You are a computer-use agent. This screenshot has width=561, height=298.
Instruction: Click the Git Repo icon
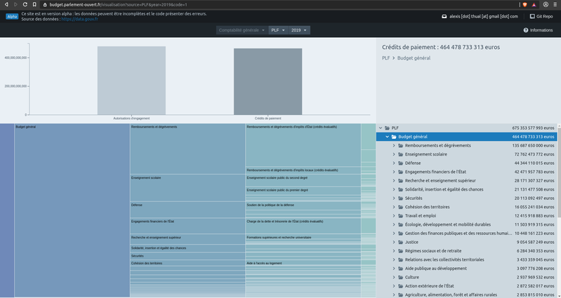(532, 16)
